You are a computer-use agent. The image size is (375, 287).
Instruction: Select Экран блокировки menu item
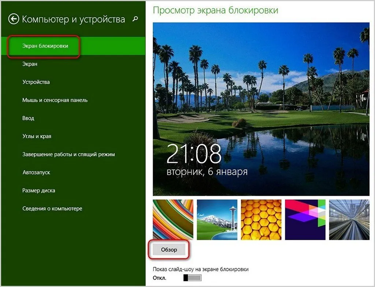[x=73, y=46]
